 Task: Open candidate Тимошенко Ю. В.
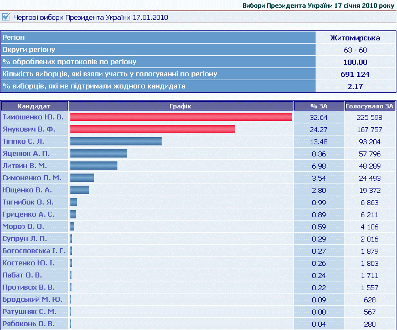pyautogui.click(x=33, y=117)
